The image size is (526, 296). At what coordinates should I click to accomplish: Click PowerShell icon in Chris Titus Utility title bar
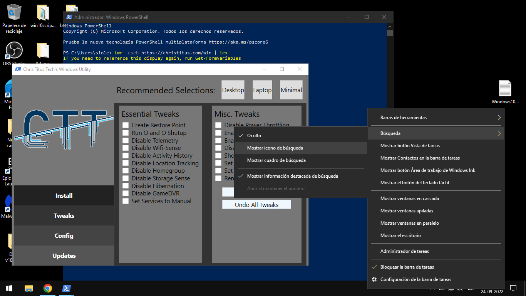(18, 69)
